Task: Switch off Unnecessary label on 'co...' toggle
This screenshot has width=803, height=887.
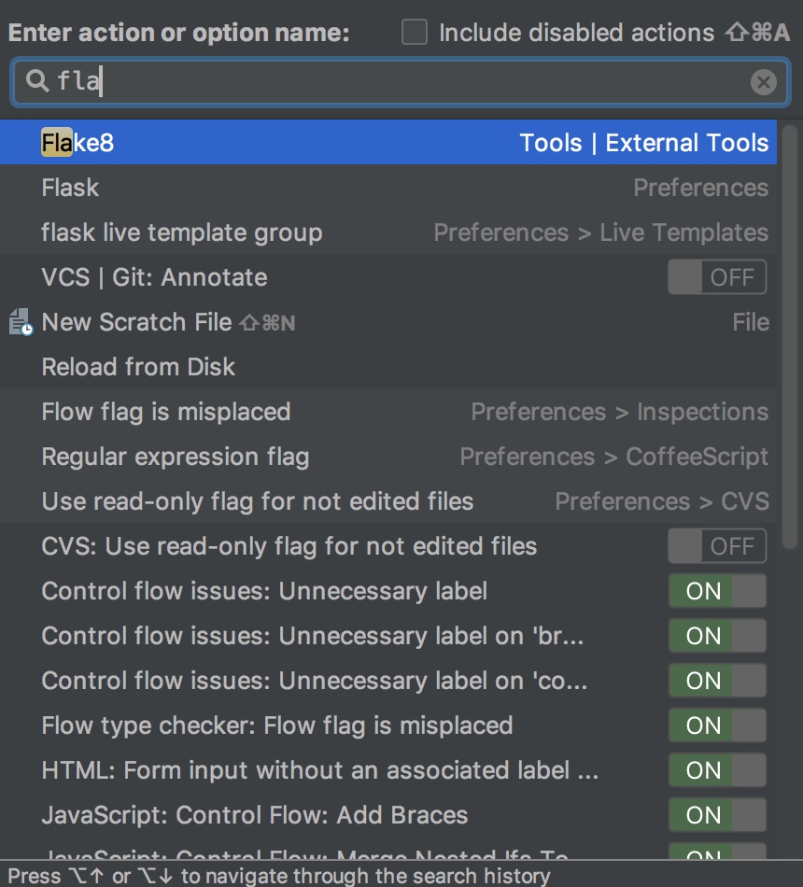Action: tap(716, 681)
